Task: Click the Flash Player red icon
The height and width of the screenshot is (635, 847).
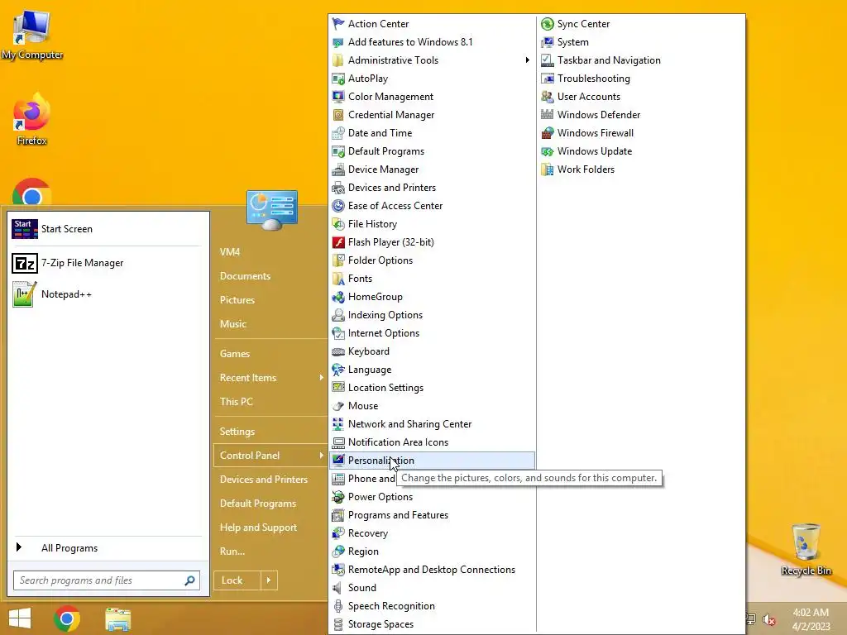Action: (338, 242)
